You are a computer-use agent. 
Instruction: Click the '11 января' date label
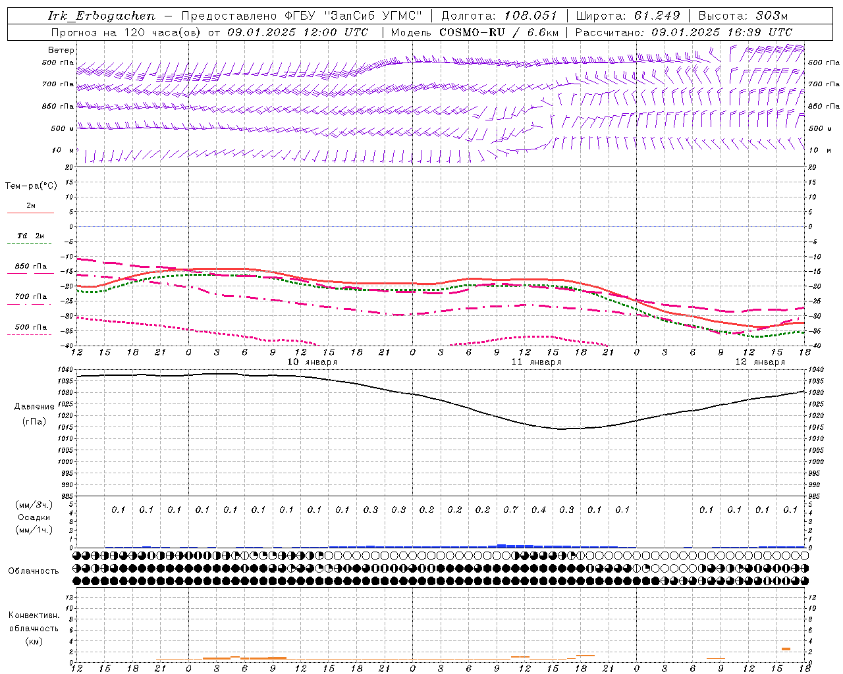536,362
